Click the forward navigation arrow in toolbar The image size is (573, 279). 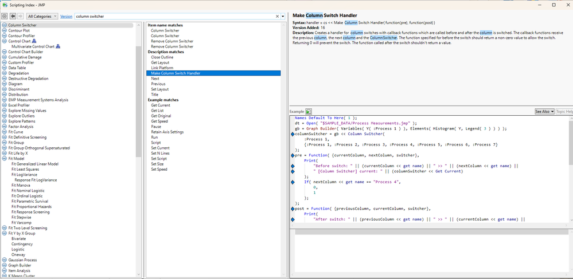pyautogui.click(x=21, y=17)
